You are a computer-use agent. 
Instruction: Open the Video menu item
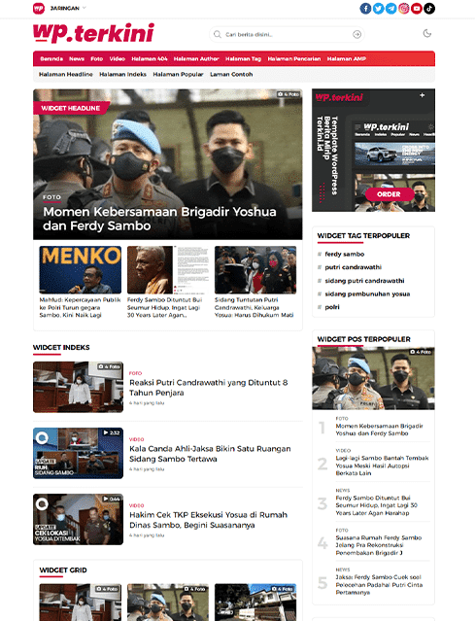tap(118, 58)
